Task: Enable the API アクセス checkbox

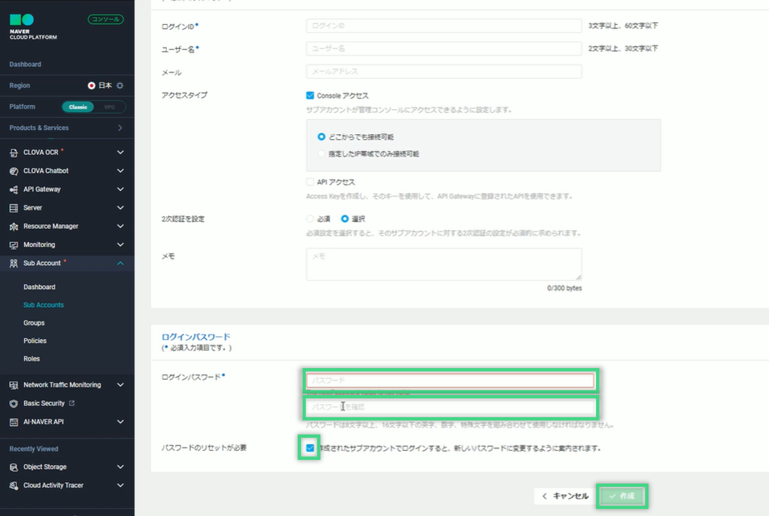Action: click(x=310, y=182)
